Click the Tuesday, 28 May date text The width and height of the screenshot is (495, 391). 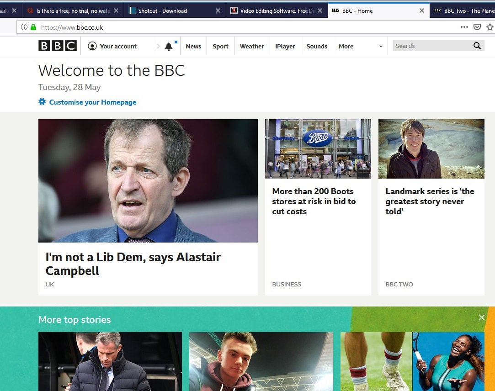(x=69, y=87)
